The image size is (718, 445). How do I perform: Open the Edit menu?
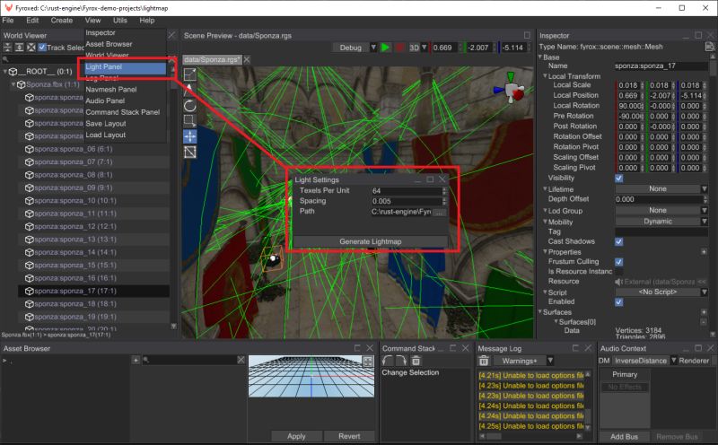(x=32, y=20)
